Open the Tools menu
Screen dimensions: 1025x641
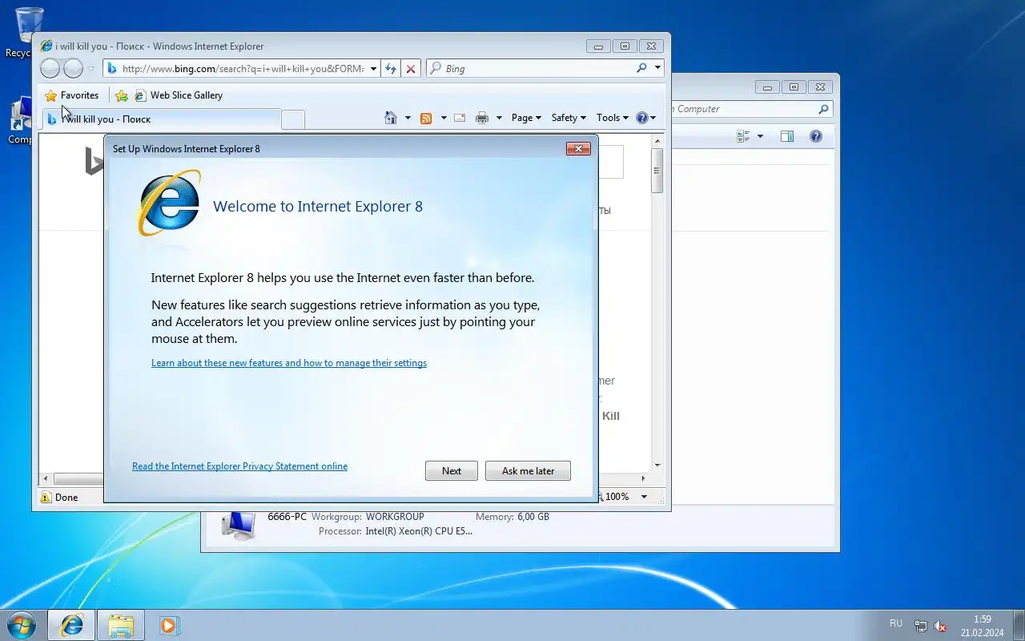[x=613, y=118]
